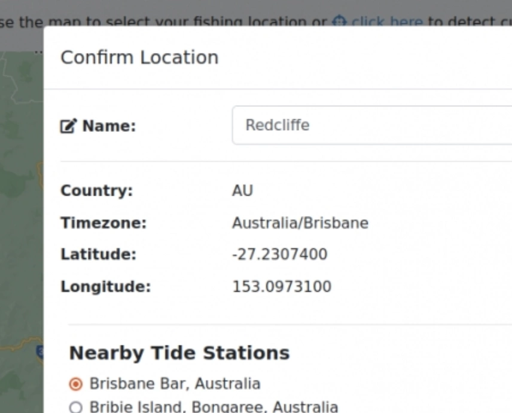512x413 pixels.
Task: Click the Country value AU
Action: (242, 191)
